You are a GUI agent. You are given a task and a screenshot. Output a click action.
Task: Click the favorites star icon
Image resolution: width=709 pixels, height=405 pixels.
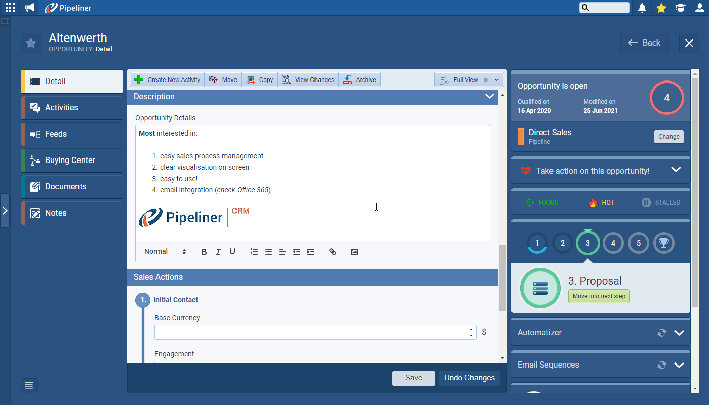(661, 7)
